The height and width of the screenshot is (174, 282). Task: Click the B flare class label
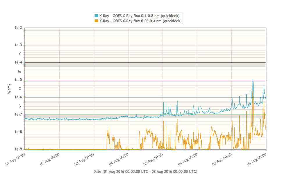[x=19, y=106]
